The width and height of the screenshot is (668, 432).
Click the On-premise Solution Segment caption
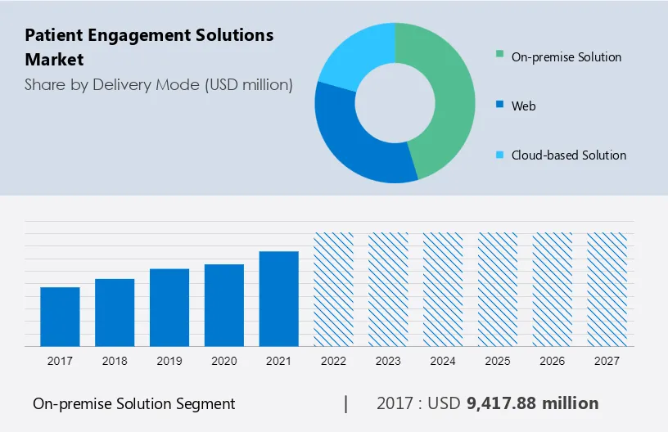(133, 404)
